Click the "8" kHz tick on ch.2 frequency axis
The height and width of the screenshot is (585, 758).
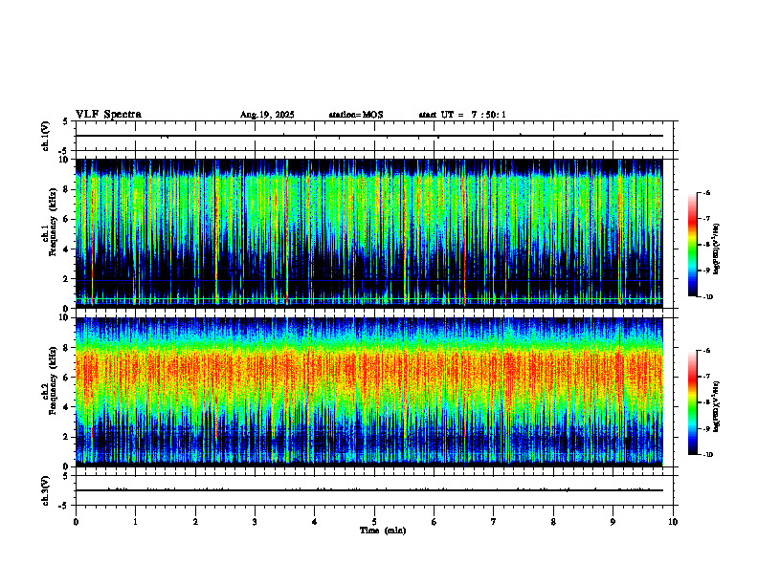click(x=68, y=348)
